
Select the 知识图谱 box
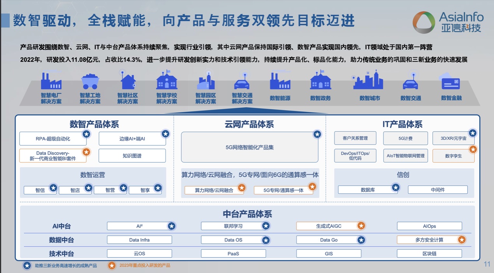[x=132, y=156]
